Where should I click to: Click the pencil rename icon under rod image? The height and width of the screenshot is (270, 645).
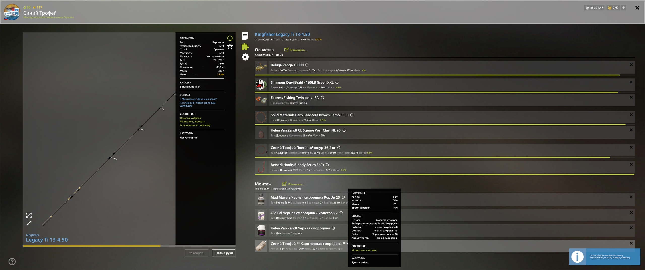pyautogui.click(x=29, y=223)
